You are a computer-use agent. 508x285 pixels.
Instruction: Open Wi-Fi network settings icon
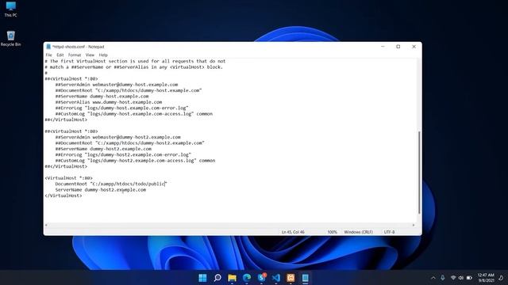pyautogui.click(x=453, y=278)
